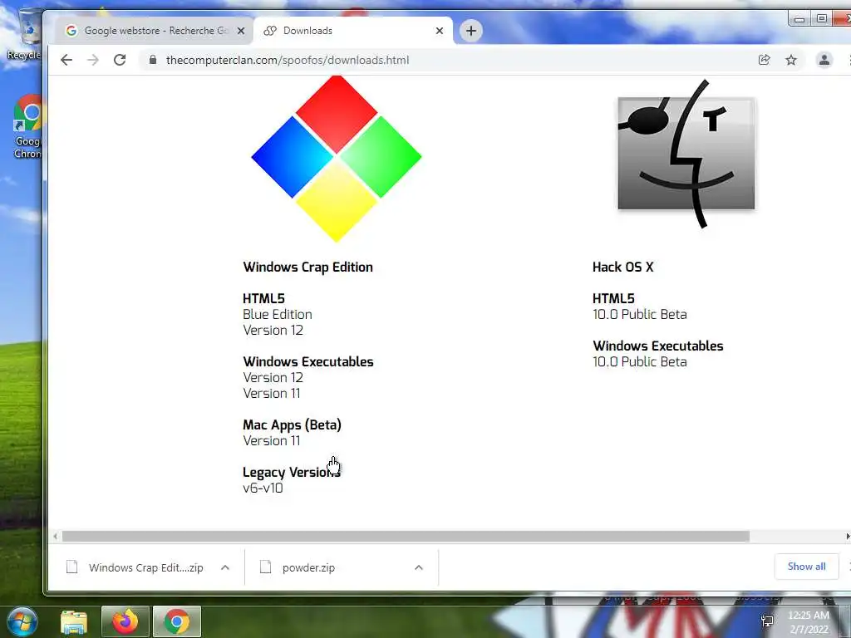Switch to the Google webstore Recherche tab
This screenshot has height=638, width=851.
coord(154,31)
